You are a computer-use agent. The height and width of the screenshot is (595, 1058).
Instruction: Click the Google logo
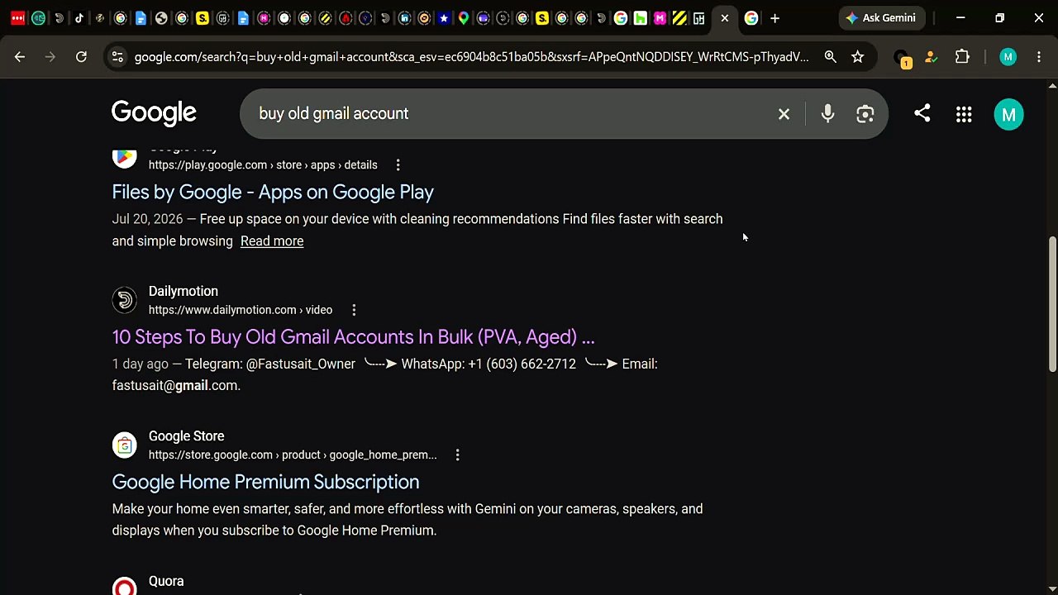coord(154,113)
